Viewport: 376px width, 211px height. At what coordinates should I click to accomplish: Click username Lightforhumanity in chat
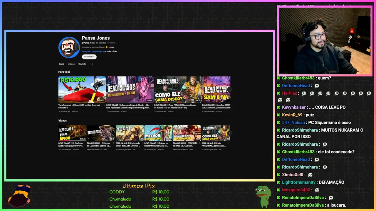(299, 182)
